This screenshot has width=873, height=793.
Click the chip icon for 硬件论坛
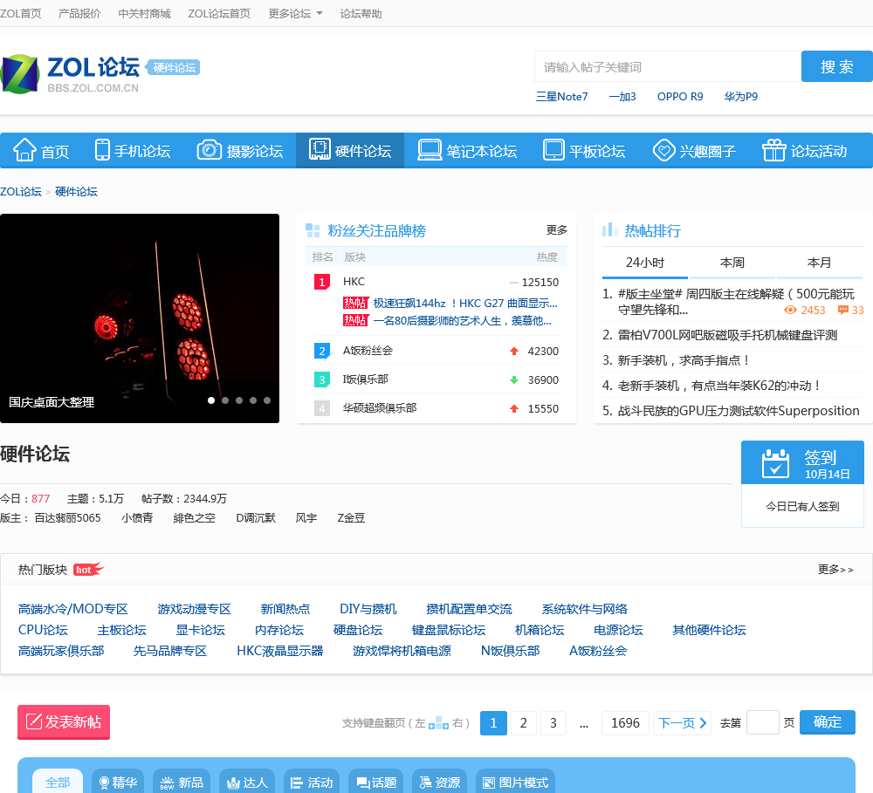point(320,149)
